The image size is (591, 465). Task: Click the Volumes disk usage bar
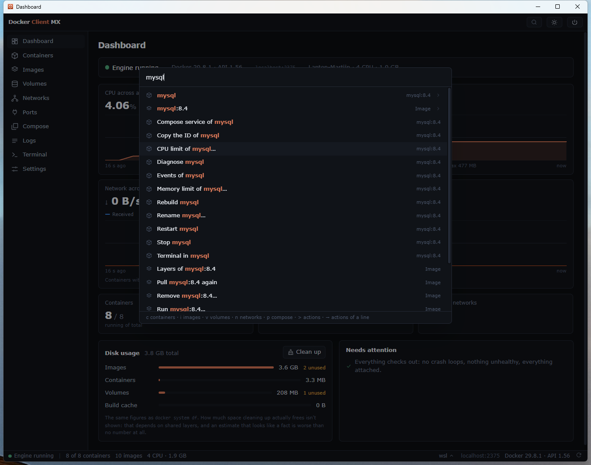[x=216, y=393]
